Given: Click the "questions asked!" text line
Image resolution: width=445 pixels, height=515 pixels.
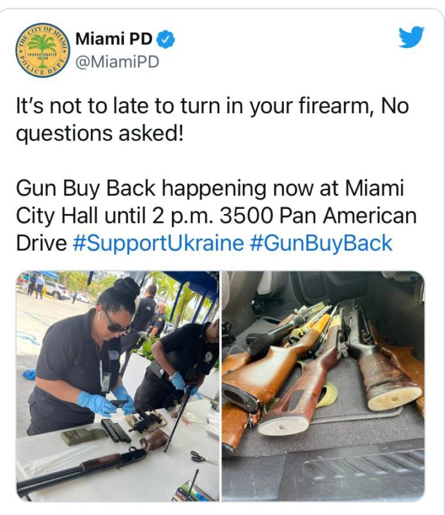Looking at the screenshot, I should coord(100,134).
